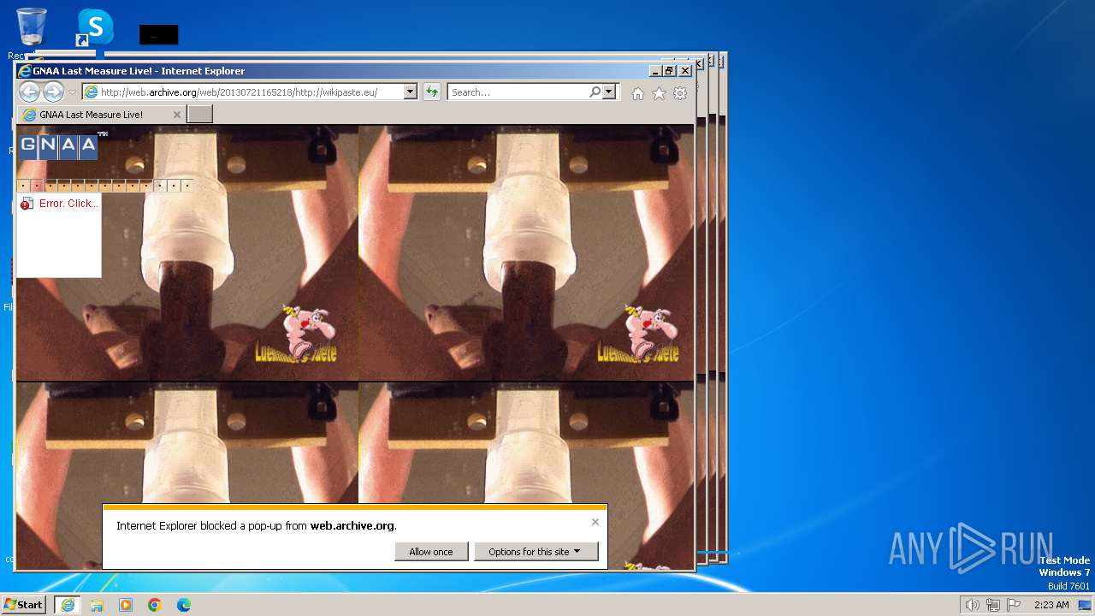Click the GNAA logo on the page
Viewport: 1095px width, 616px height.
coord(58,145)
